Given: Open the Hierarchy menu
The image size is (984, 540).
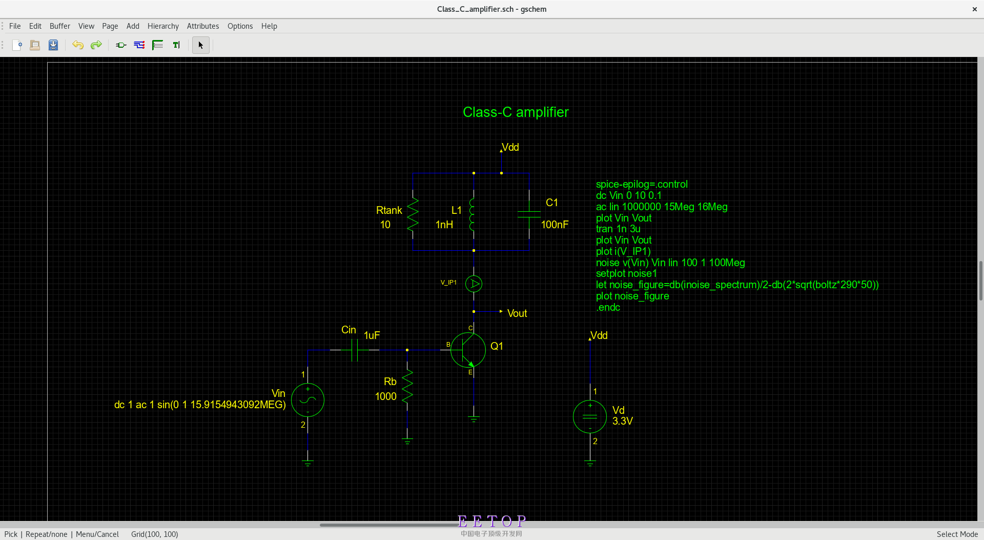Looking at the screenshot, I should [x=163, y=26].
